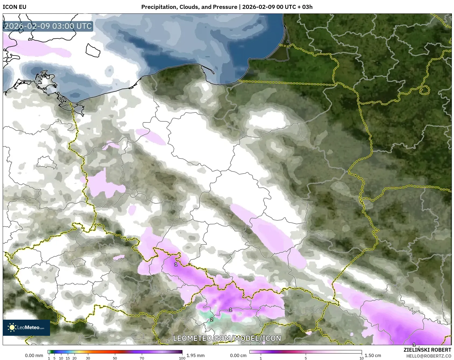
Task: Click the ZIELIŃSKI ROBERT author name
Action: coord(427,350)
